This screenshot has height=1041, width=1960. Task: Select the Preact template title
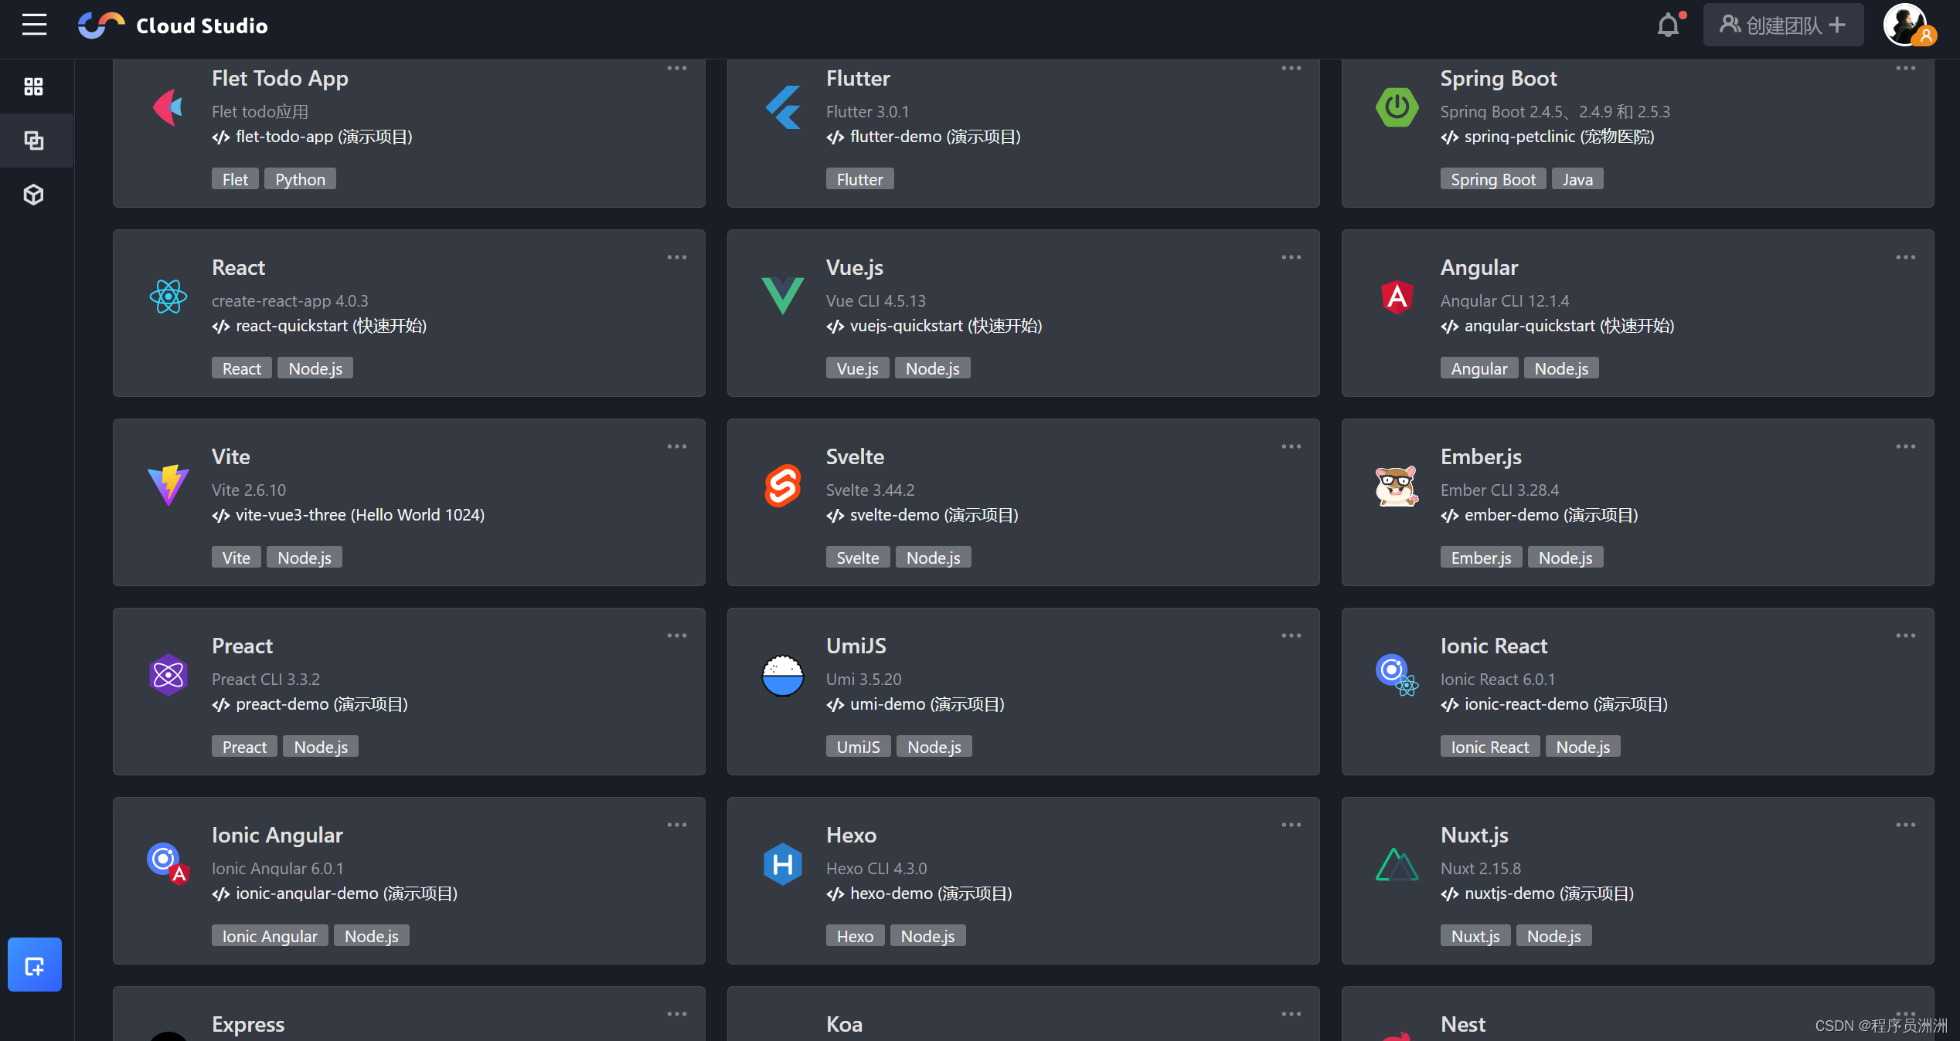pyautogui.click(x=242, y=646)
